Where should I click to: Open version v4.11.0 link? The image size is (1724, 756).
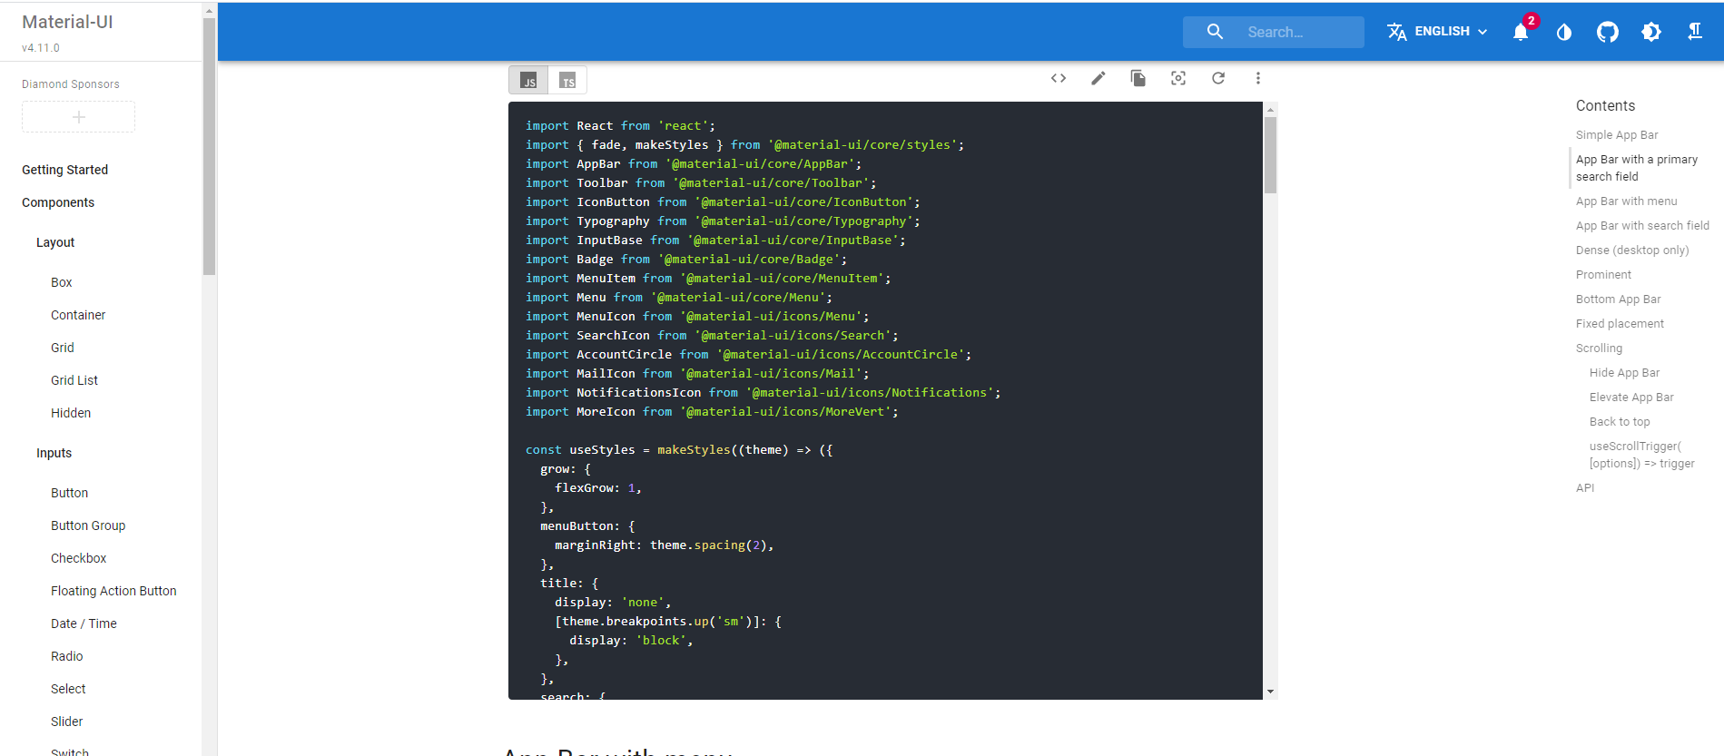click(41, 48)
